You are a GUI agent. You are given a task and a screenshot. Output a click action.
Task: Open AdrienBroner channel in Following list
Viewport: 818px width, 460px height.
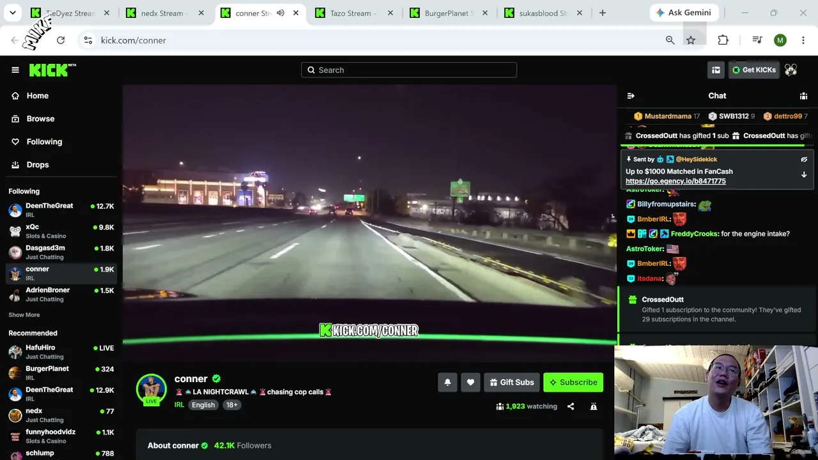point(61,295)
